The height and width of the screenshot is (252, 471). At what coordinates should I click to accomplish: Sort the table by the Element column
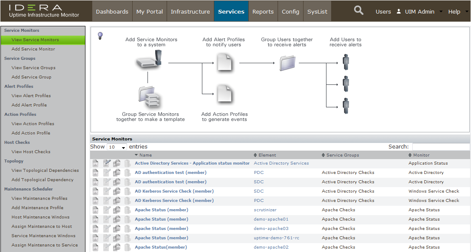[x=265, y=155]
